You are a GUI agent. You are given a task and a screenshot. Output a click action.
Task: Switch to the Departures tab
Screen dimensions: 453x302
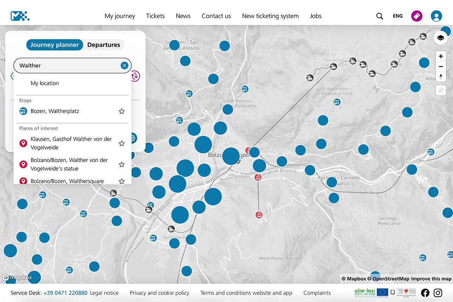pyautogui.click(x=103, y=45)
